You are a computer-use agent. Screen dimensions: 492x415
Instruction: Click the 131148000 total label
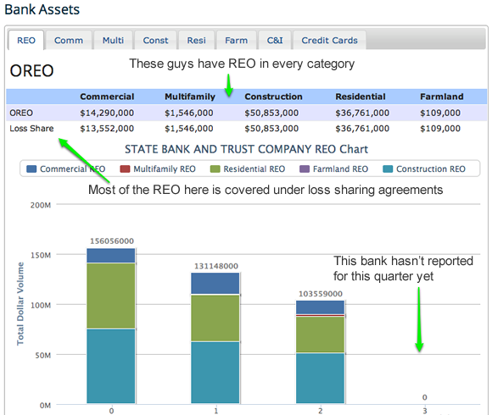216,266
